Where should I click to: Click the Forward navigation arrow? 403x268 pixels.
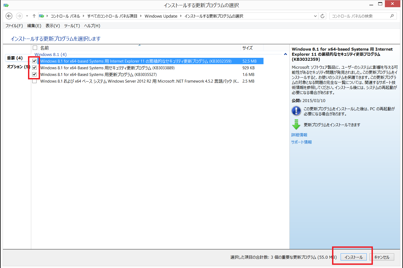(19, 16)
